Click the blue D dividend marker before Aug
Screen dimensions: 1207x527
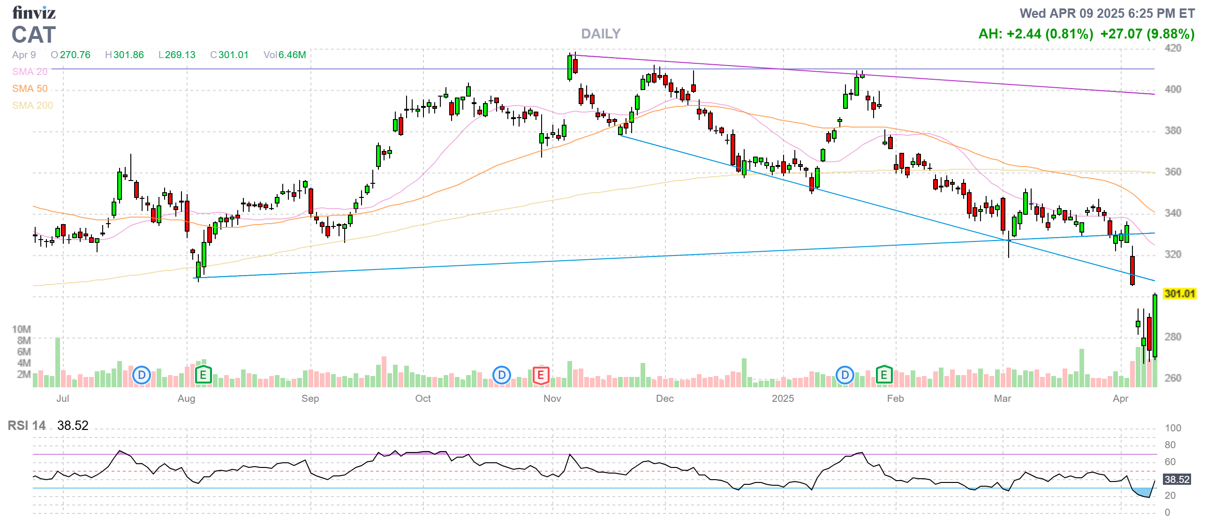(142, 375)
